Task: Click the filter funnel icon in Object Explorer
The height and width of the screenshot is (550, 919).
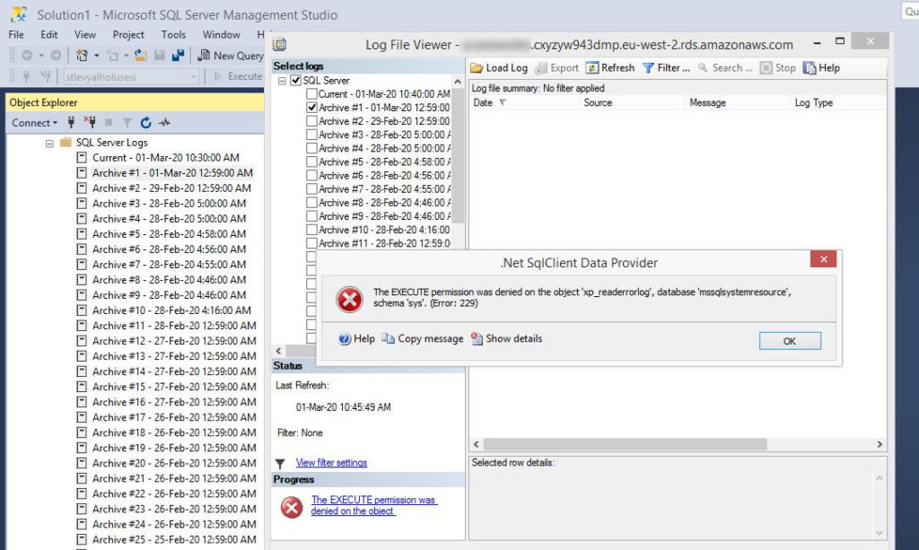Action: (127, 122)
